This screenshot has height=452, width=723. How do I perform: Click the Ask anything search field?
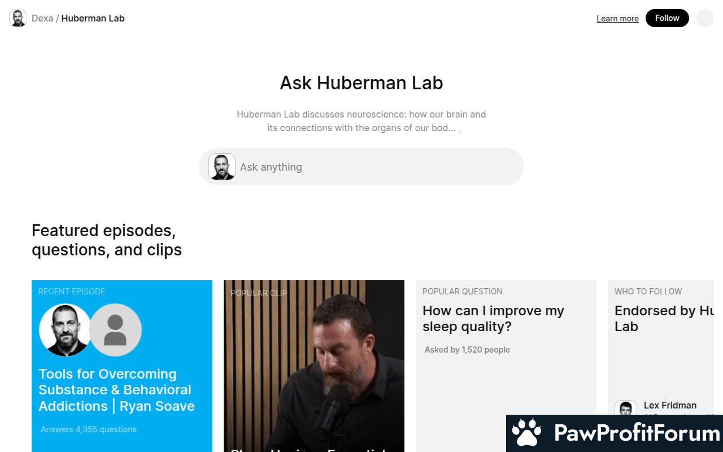(373, 167)
